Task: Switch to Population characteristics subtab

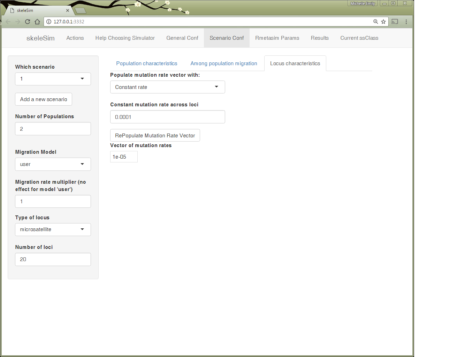Action: click(147, 63)
